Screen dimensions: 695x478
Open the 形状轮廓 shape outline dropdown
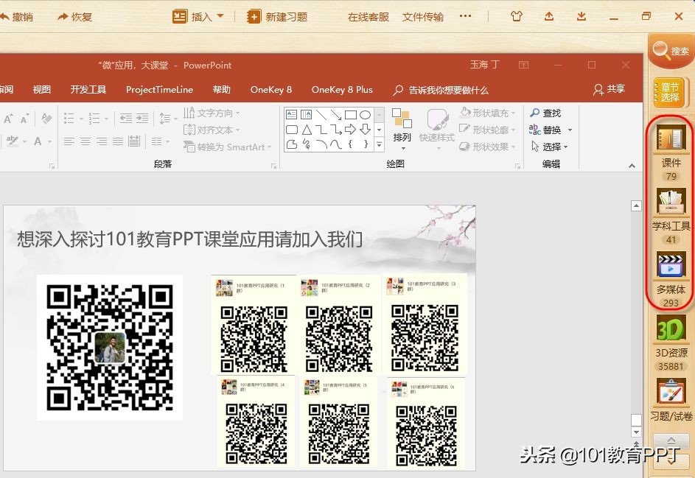(488, 130)
